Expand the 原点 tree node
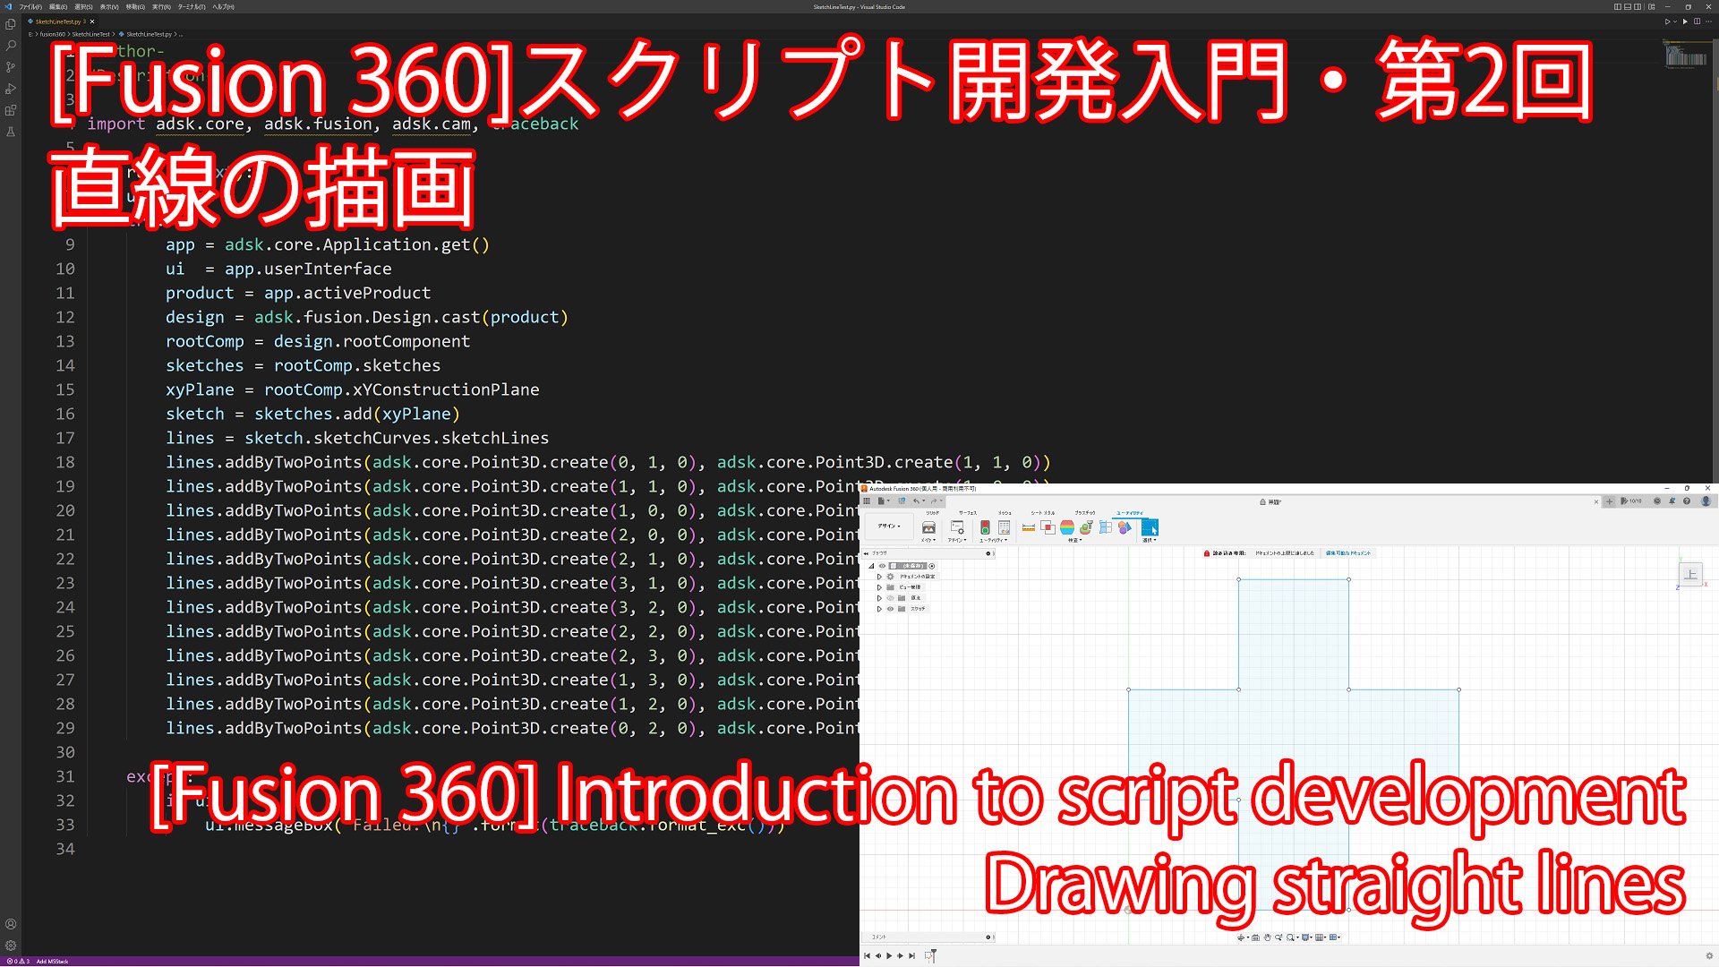 pyautogui.click(x=879, y=598)
